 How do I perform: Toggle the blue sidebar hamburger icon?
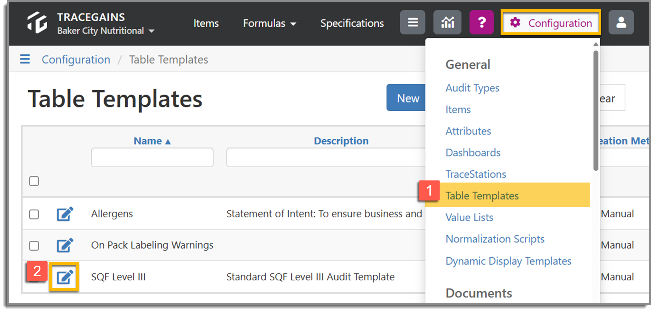coord(25,59)
